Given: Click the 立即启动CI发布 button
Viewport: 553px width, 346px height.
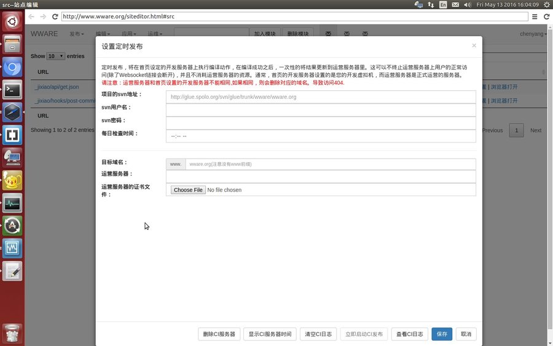Looking at the screenshot, I should [x=364, y=334].
